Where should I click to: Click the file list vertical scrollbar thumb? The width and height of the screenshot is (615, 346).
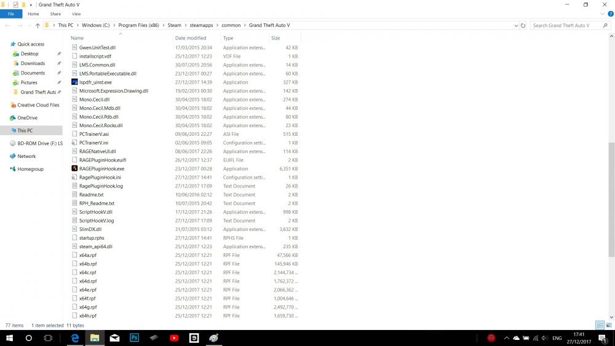pos(611,199)
